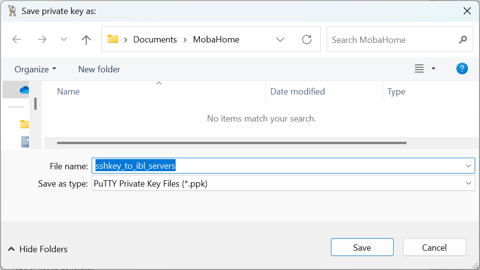Screen dimensions: 480x270
Task: Create a New folder
Action: coord(99,69)
